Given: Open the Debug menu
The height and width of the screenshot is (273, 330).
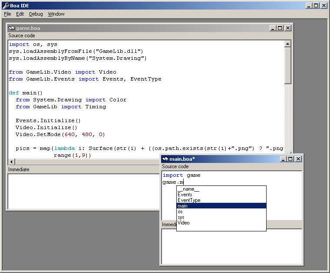Looking at the screenshot, I should click(36, 14).
